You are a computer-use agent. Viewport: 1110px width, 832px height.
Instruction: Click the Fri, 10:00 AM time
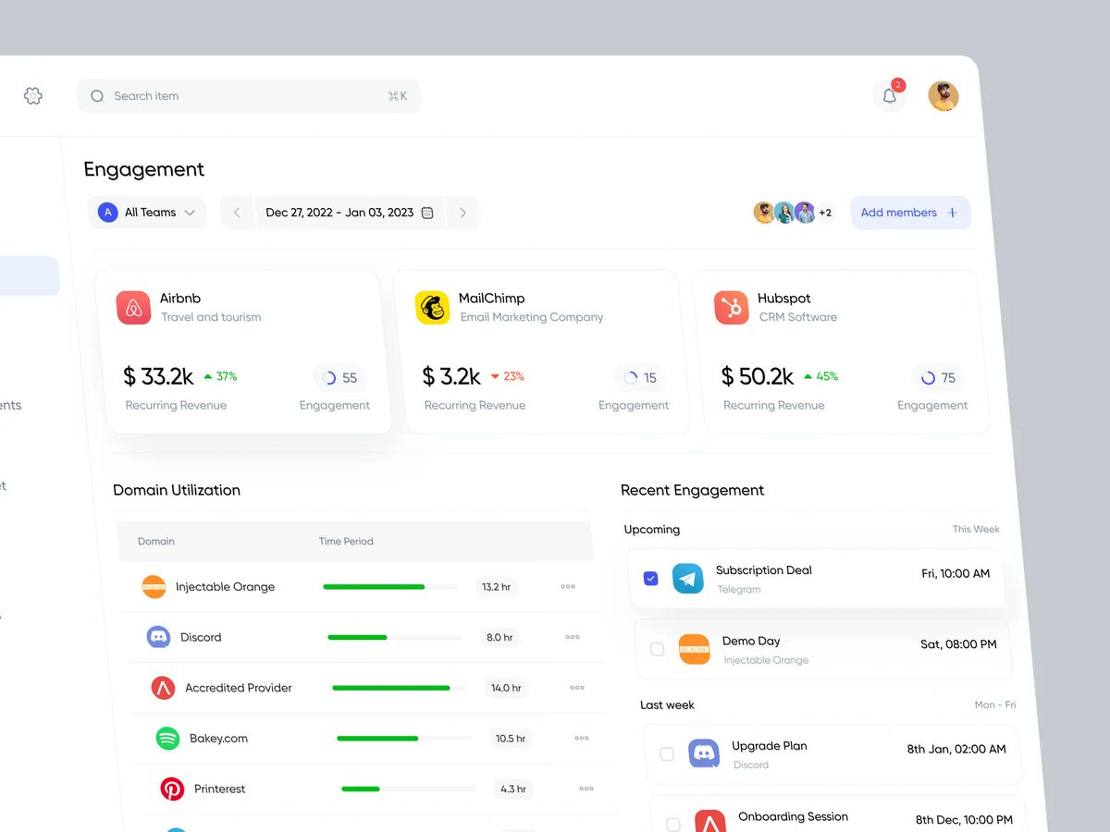(x=956, y=574)
